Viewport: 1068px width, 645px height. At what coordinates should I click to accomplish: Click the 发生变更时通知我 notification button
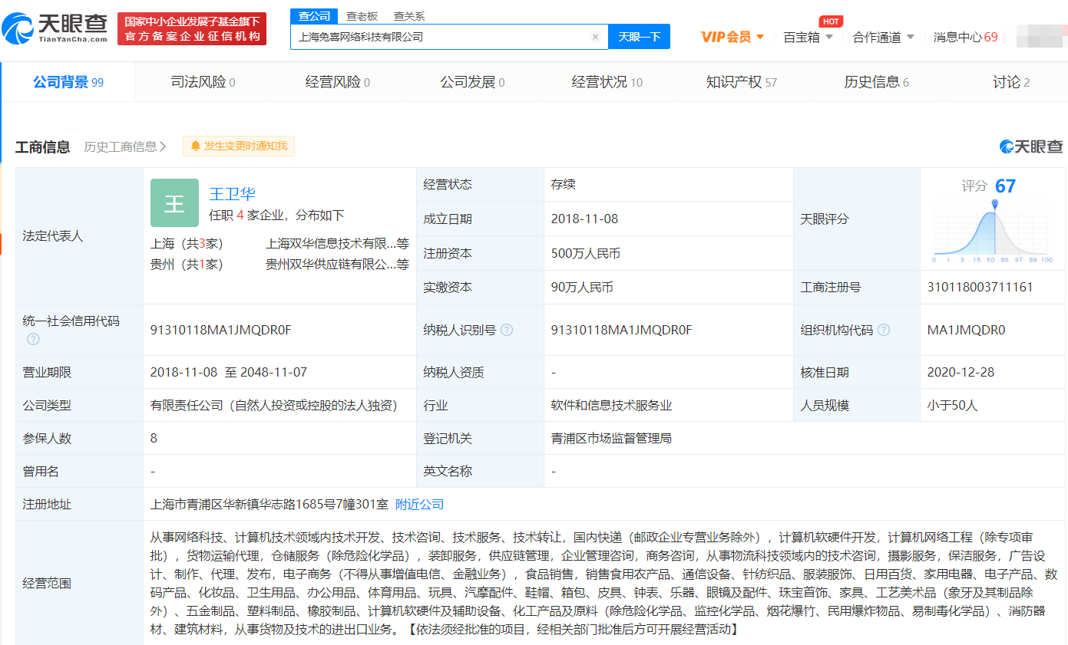tap(239, 146)
